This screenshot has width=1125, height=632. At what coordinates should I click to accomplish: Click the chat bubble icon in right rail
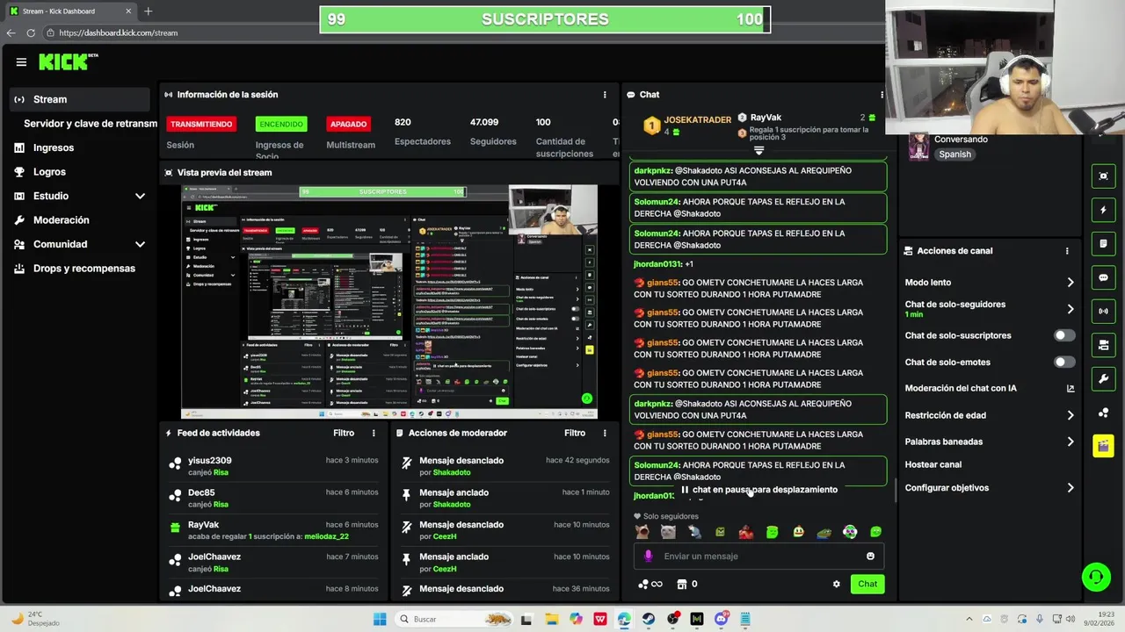[1103, 277]
